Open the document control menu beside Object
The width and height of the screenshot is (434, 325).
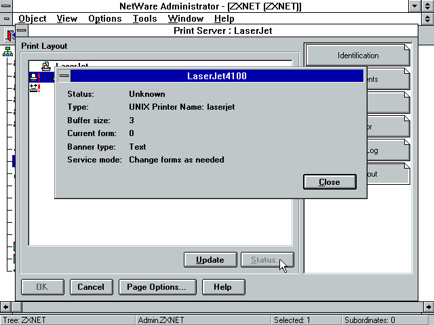tap(6, 19)
